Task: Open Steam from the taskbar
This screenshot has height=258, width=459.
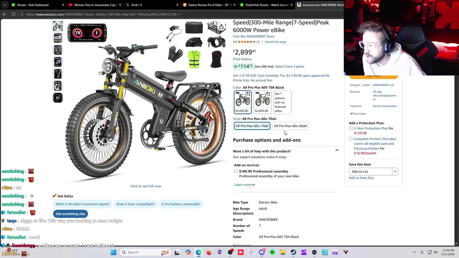Action: coord(293,252)
